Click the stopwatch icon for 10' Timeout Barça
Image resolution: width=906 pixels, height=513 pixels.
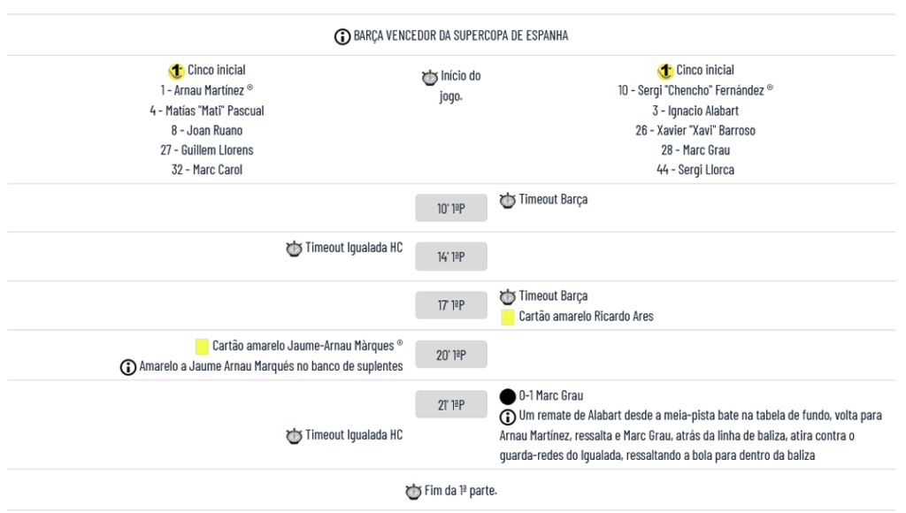508,201
